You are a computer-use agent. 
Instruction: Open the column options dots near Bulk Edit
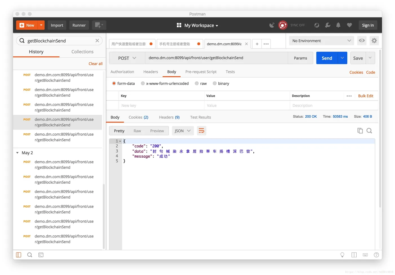[349, 96]
